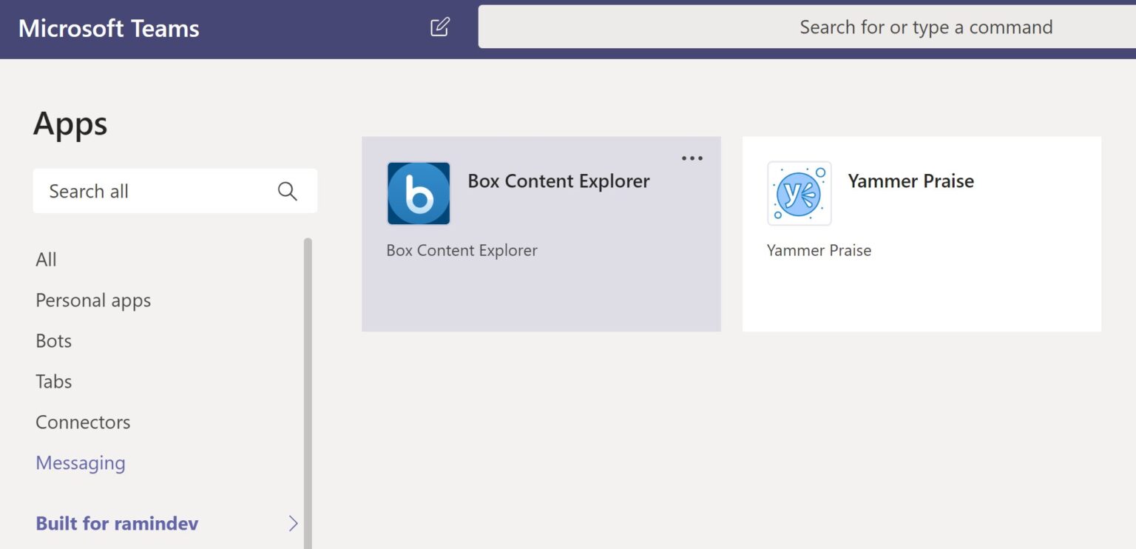Image resolution: width=1136 pixels, height=549 pixels.
Task: Select the Microsoft Teams logo text
Action: (x=108, y=28)
